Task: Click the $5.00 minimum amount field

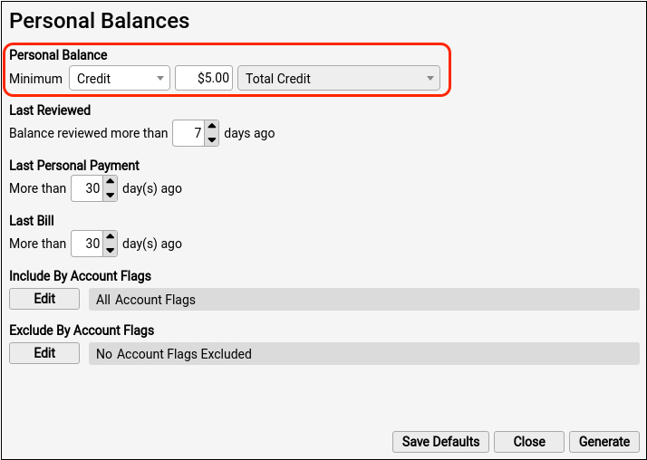Action: [x=204, y=78]
